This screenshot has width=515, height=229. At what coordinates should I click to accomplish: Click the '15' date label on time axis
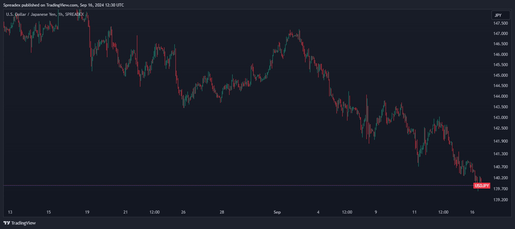coord(49,212)
